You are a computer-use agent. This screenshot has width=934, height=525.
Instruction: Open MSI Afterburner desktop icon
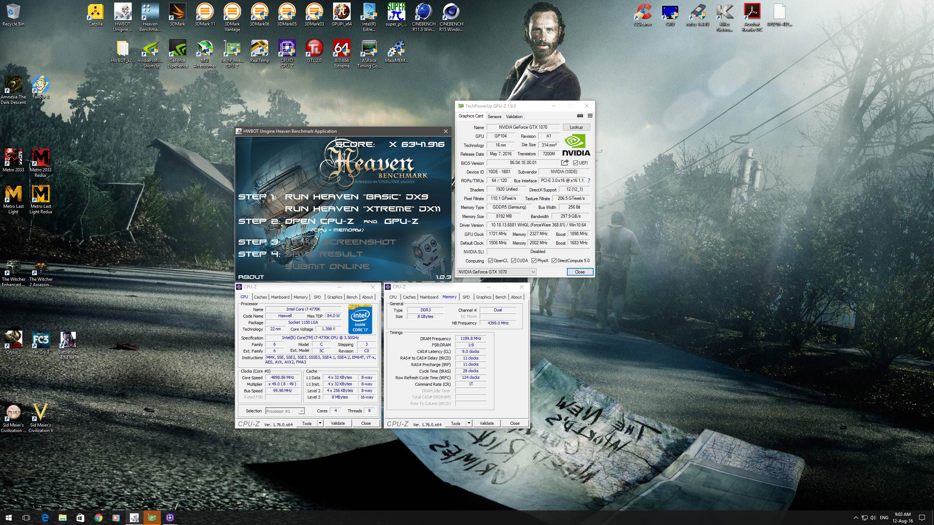205,54
